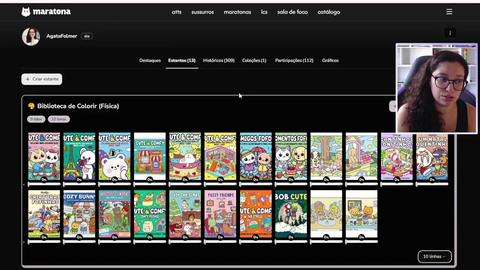480x270 pixels.
Task: Open the sussurros nav item
Action: tap(202, 12)
